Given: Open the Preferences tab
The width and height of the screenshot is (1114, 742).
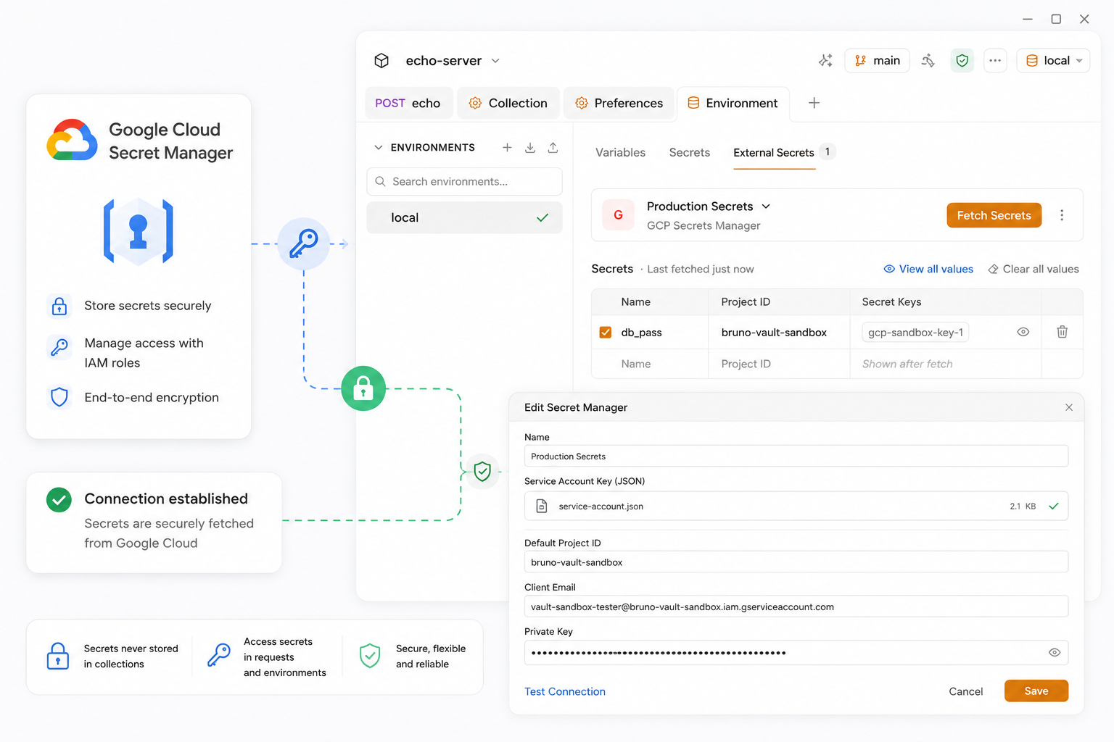Looking at the screenshot, I should 619,103.
